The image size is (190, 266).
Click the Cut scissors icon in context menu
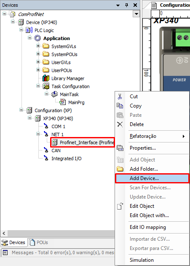(120, 97)
